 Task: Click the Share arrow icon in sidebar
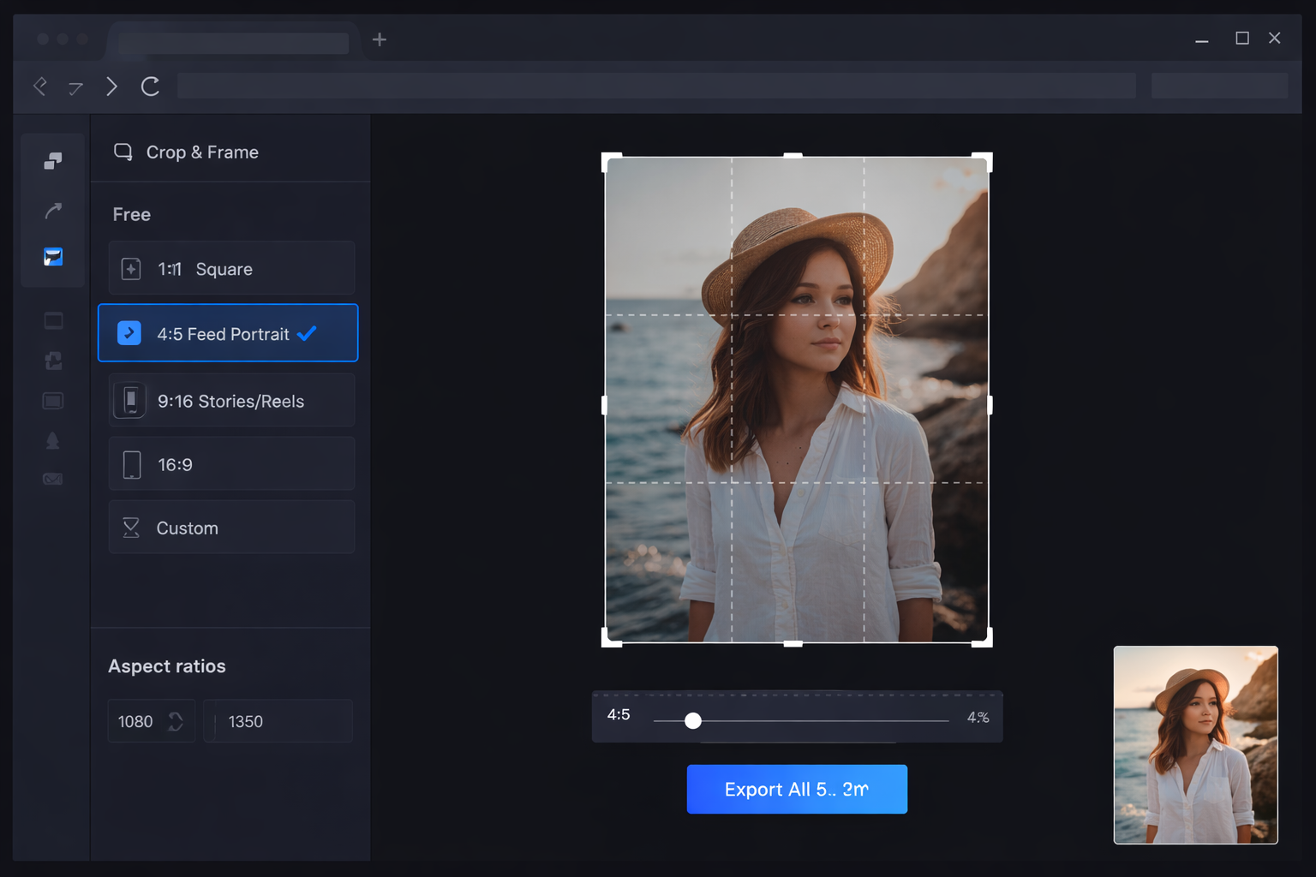tap(53, 210)
